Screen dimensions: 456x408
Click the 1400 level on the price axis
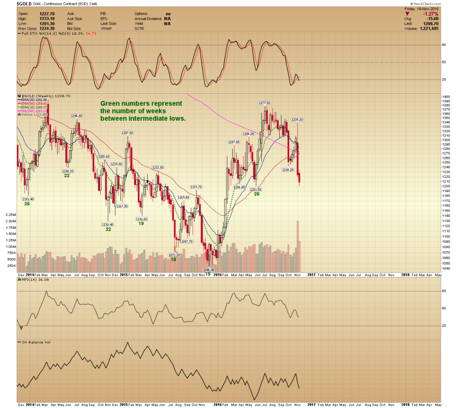pyautogui.click(x=446, y=97)
